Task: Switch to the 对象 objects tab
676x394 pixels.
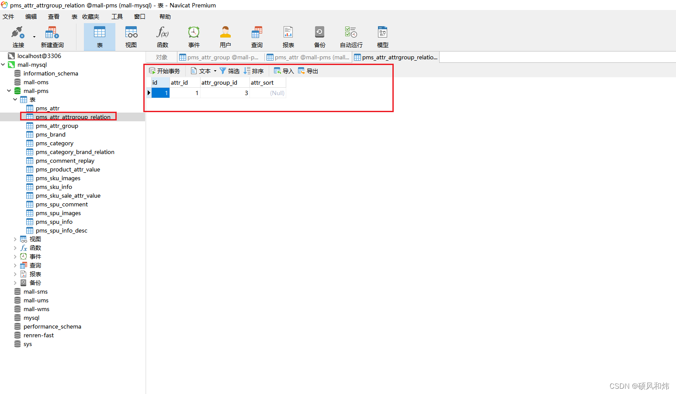Action: click(x=162, y=57)
